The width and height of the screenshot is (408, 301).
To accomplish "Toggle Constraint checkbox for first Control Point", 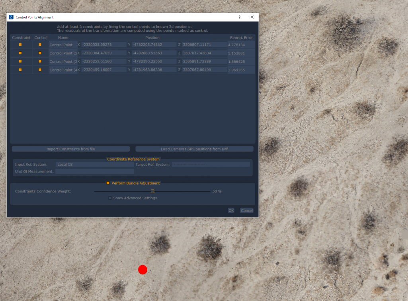I will click(20, 45).
